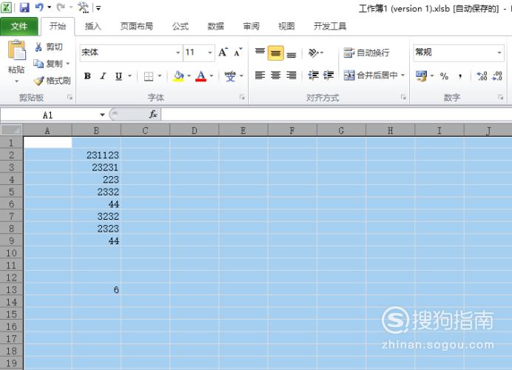Open the font name dropdown 宋体
This screenshot has width=512, height=370.
click(x=178, y=53)
